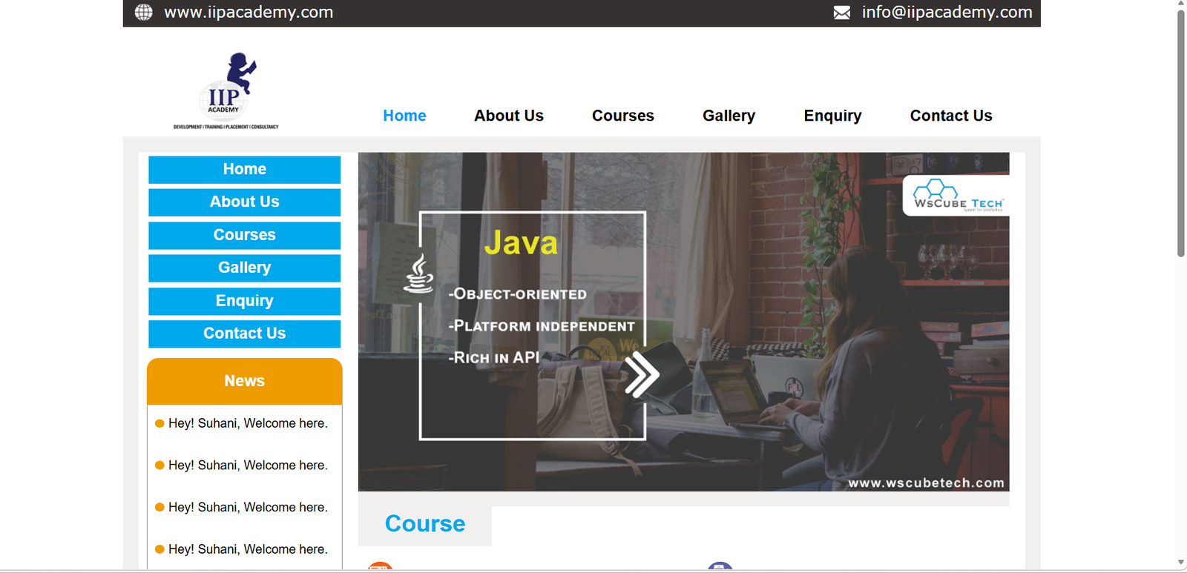Click the orange bullet of the first news item

pos(160,424)
